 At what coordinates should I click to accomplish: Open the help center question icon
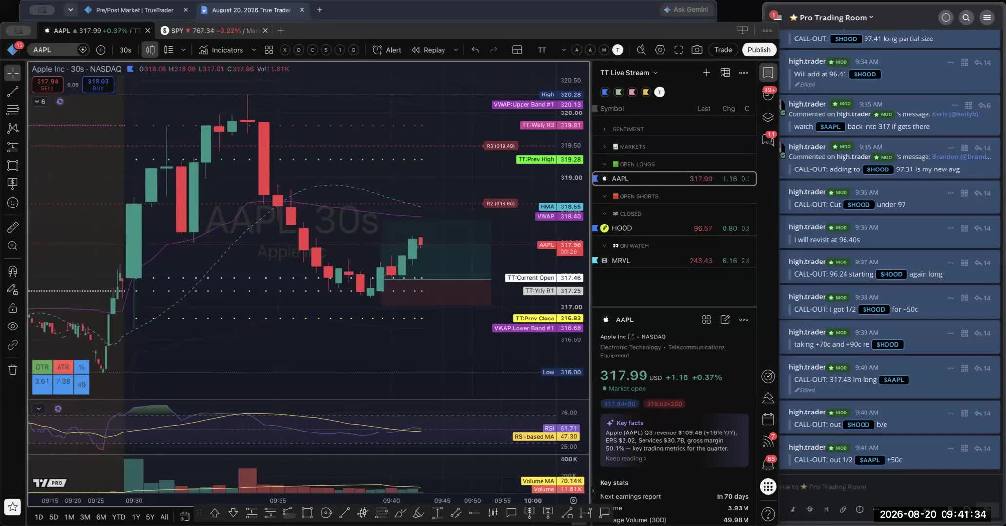coord(768,514)
